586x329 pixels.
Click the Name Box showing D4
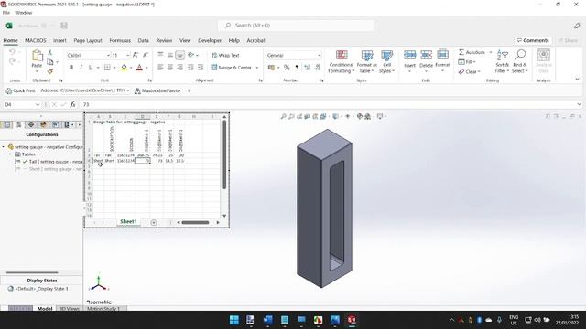click(x=22, y=104)
